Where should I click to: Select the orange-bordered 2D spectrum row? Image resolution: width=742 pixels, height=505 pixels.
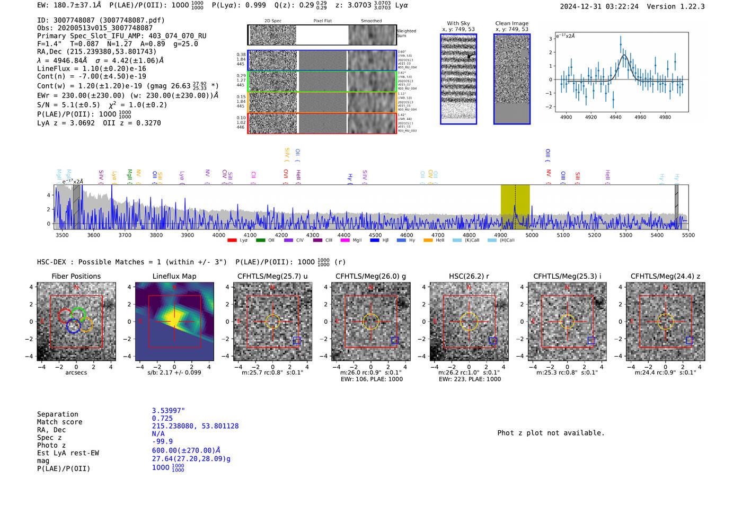pyautogui.click(x=322, y=102)
